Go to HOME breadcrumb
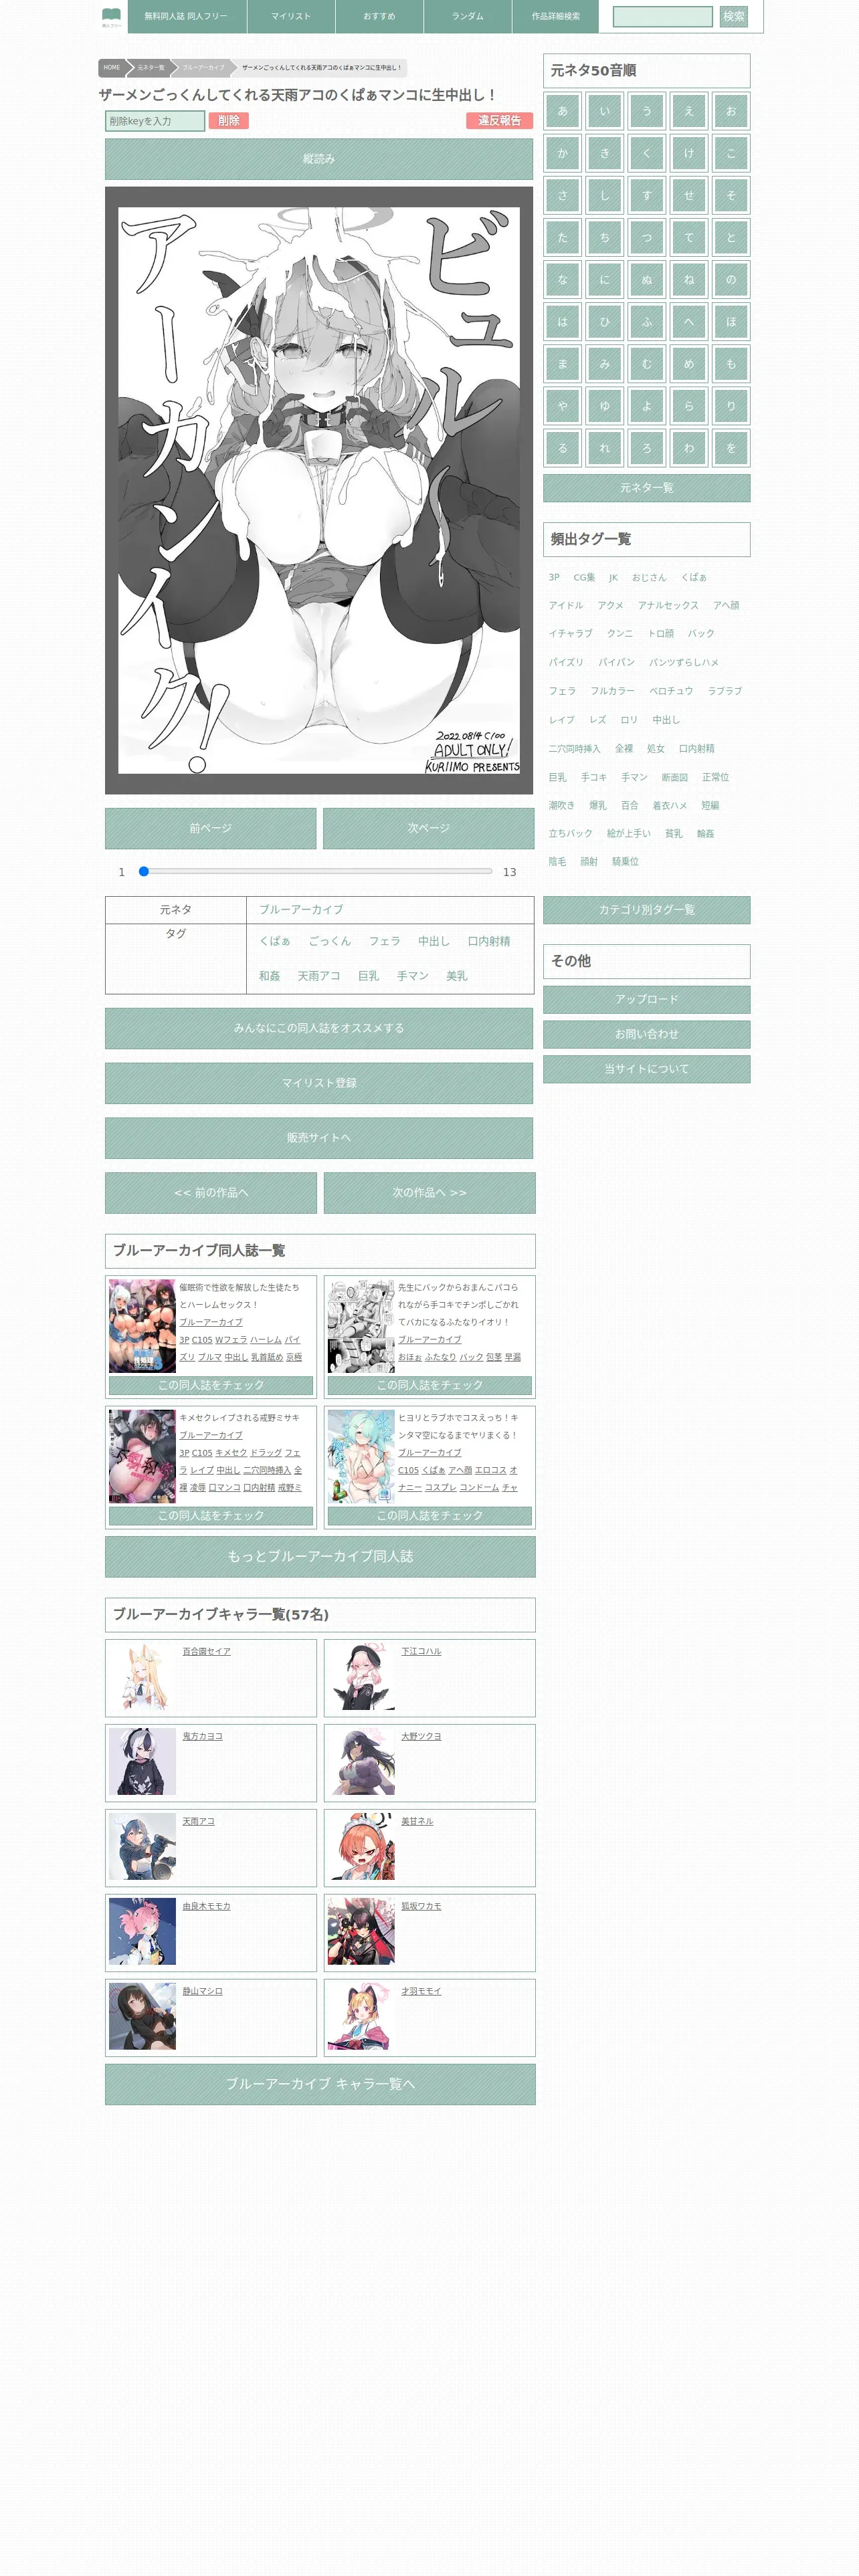Image resolution: width=859 pixels, height=2576 pixels. pos(112,68)
